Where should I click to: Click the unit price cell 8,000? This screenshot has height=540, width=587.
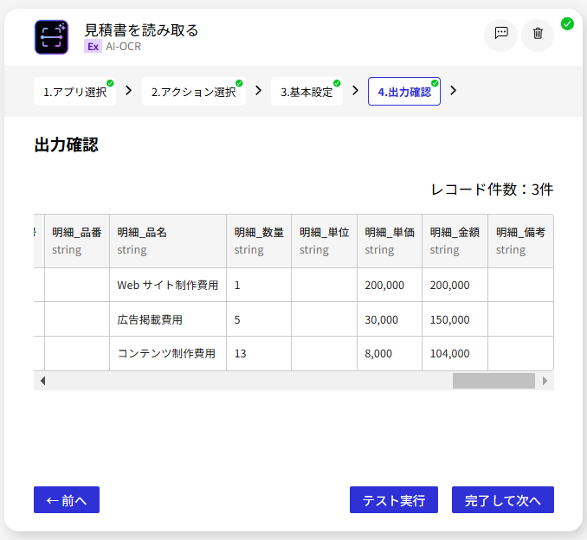390,354
